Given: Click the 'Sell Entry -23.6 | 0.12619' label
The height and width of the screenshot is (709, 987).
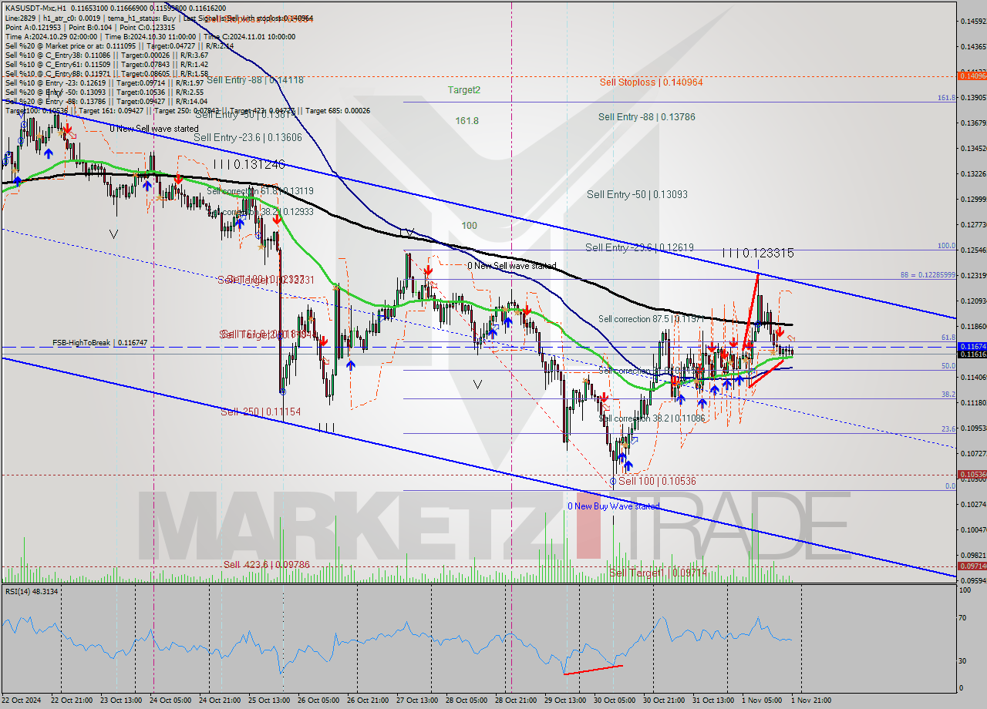Looking at the screenshot, I should pos(639,247).
